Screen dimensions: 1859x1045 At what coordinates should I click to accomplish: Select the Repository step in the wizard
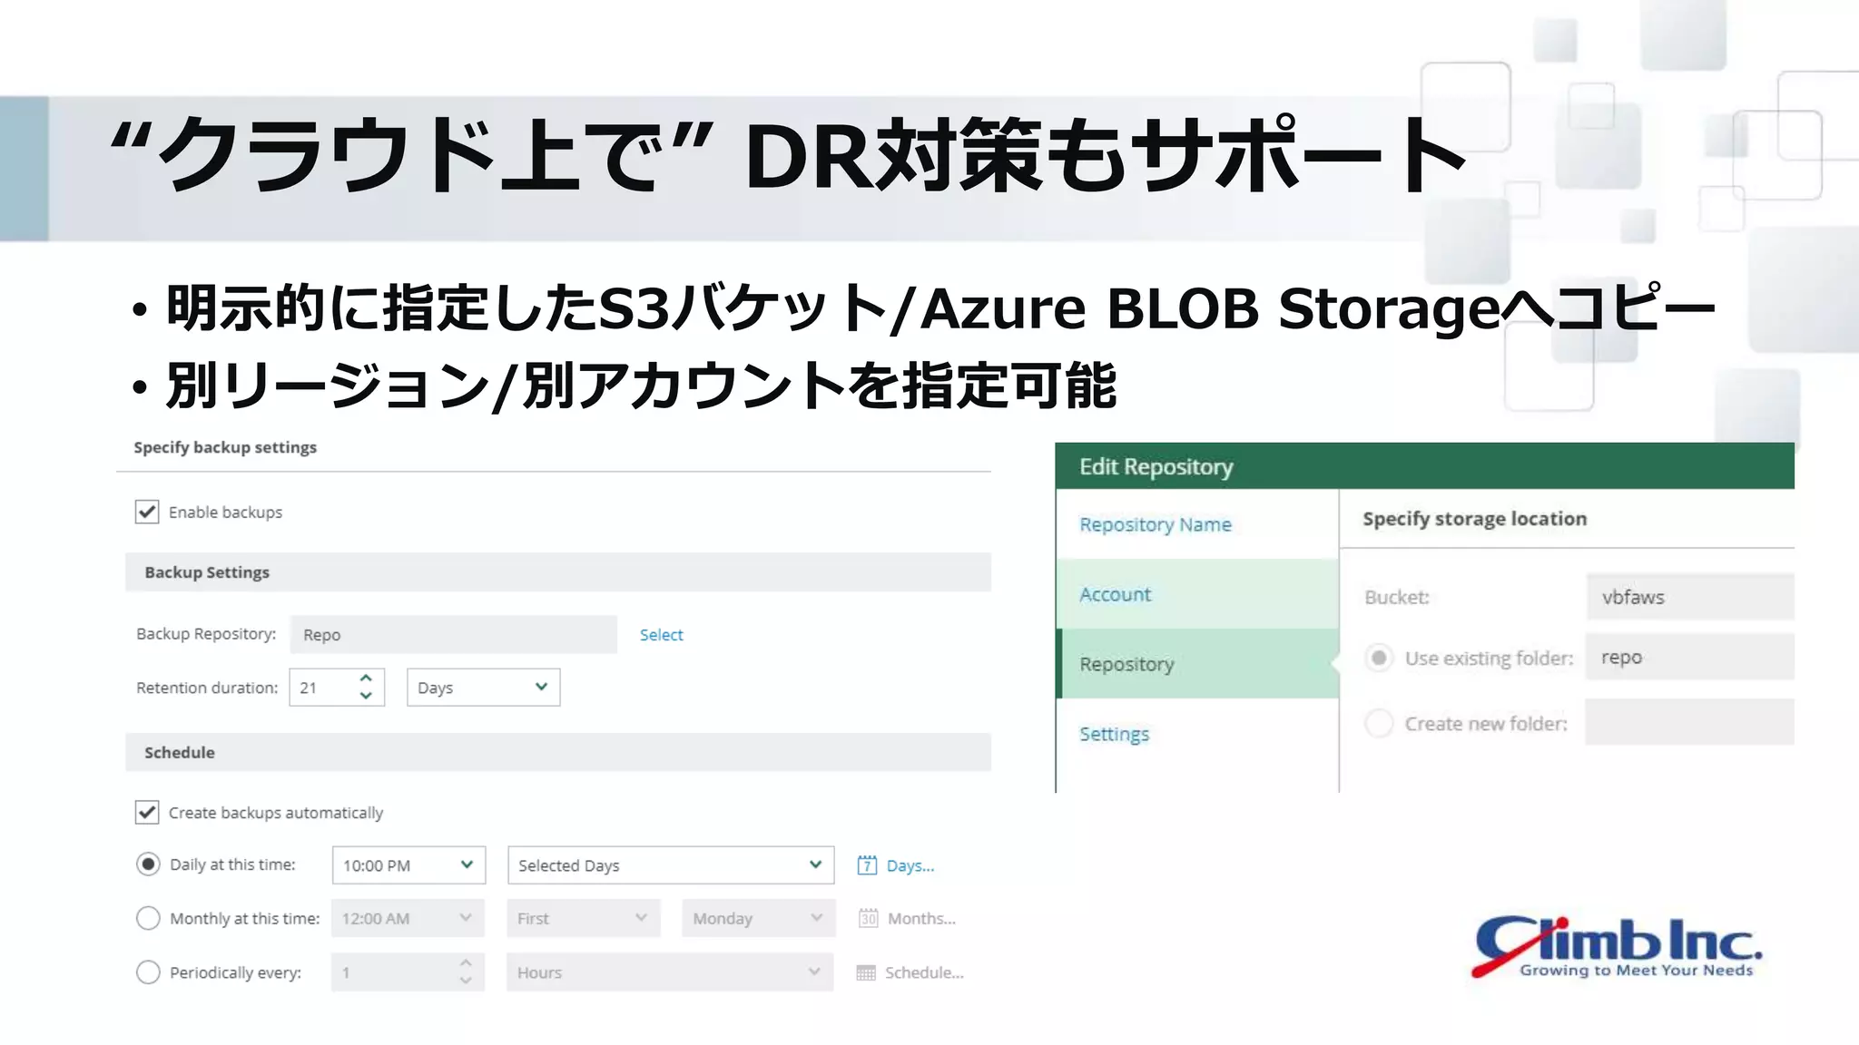tap(1197, 664)
